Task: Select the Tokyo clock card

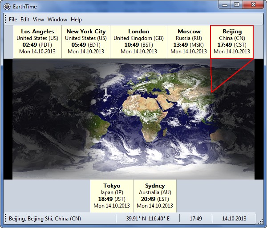Action: point(112,196)
